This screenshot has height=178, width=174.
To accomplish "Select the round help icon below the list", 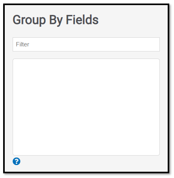I will 17,161.
